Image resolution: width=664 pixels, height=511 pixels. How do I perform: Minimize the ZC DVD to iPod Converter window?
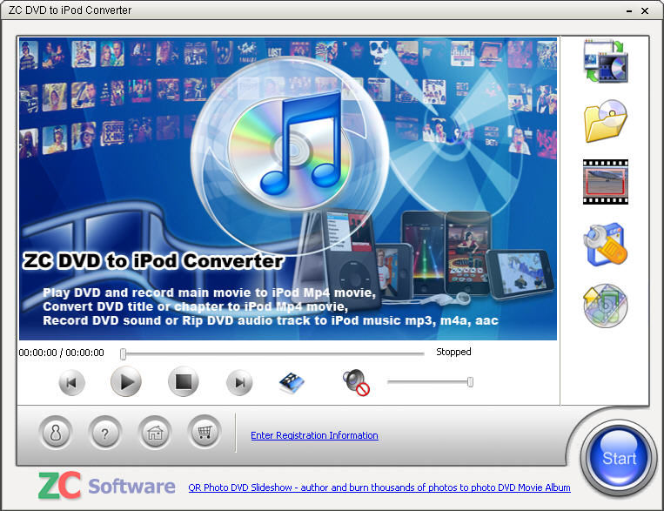point(629,11)
